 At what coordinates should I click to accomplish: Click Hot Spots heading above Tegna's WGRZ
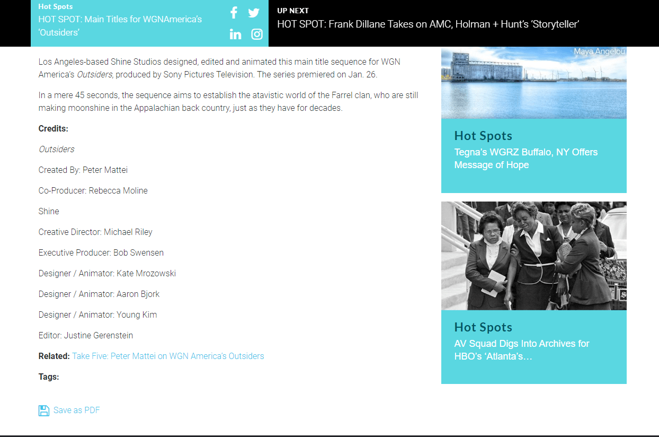[483, 136]
